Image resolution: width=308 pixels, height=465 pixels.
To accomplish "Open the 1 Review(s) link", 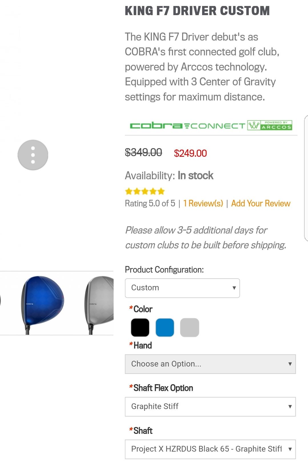I will [x=203, y=204].
